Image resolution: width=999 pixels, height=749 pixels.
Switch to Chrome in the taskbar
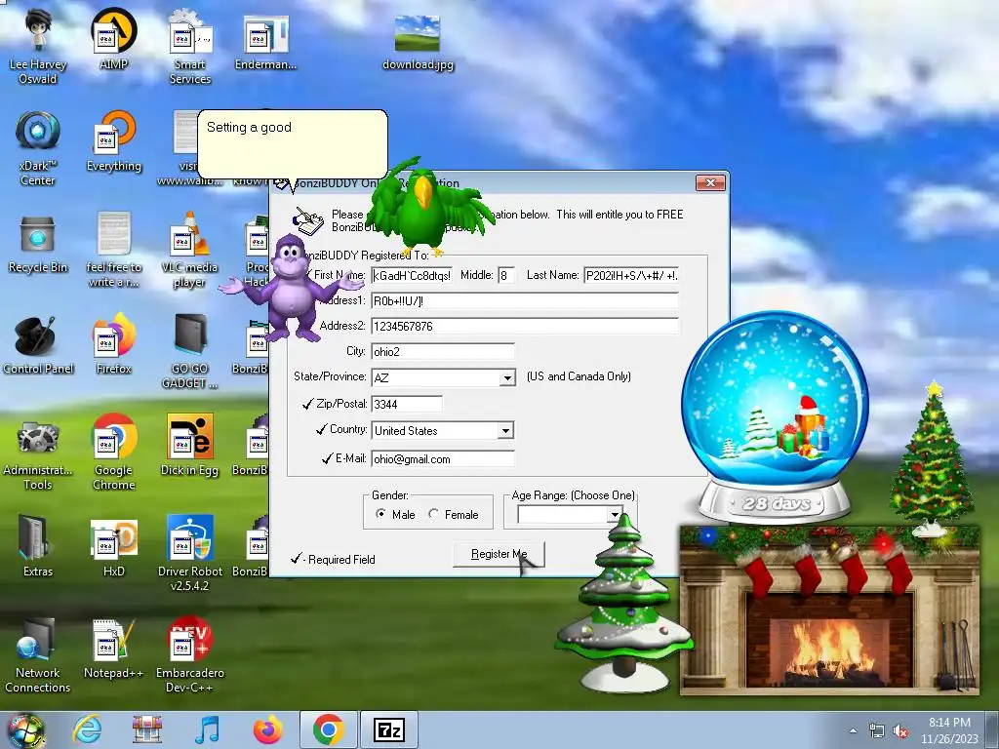pos(328,729)
